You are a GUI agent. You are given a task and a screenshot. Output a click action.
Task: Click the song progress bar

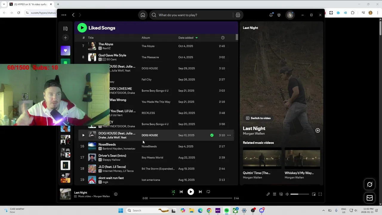[x=191, y=198]
